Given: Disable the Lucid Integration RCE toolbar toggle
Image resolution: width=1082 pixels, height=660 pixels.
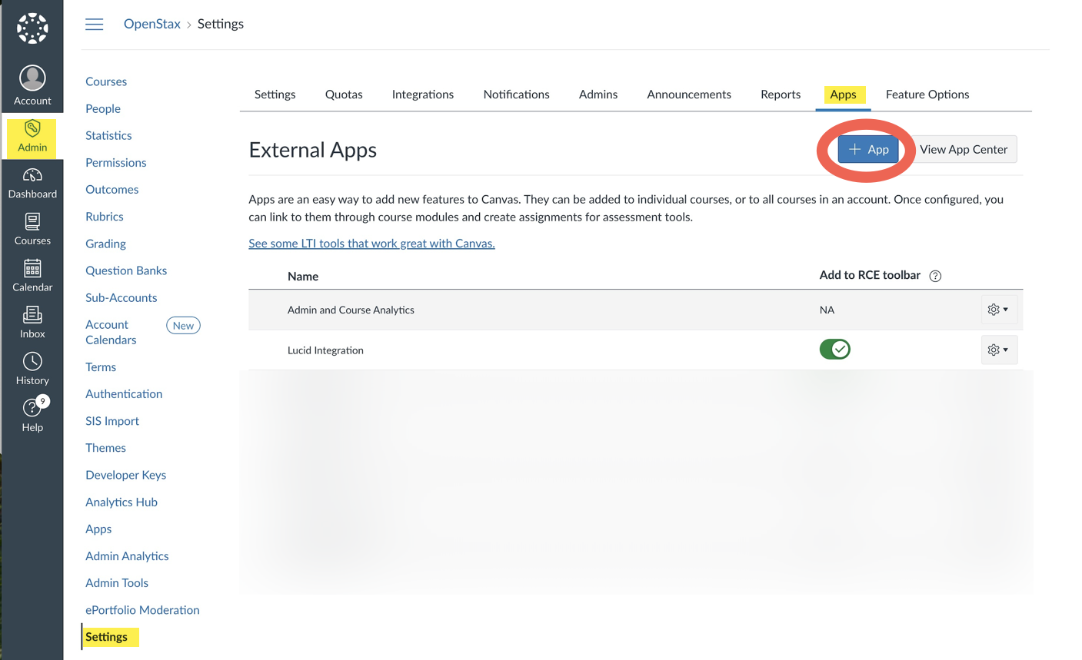Looking at the screenshot, I should click(x=835, y=349).
